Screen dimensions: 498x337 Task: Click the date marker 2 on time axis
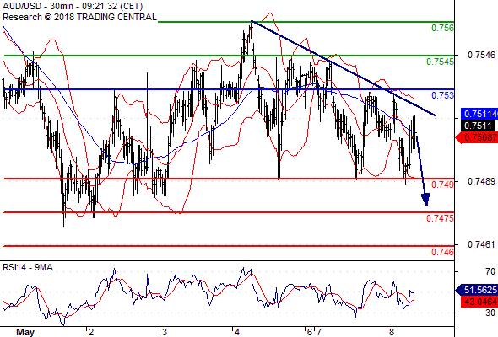tap(91, 332)
